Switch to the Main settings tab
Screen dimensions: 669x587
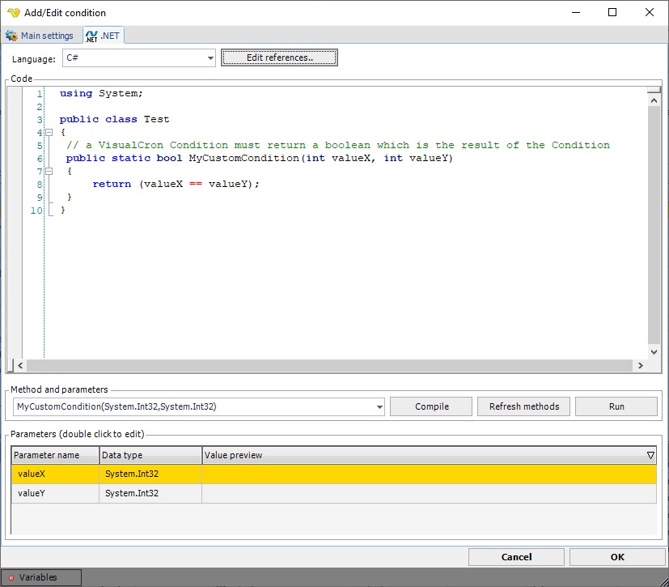coord(46,36)
